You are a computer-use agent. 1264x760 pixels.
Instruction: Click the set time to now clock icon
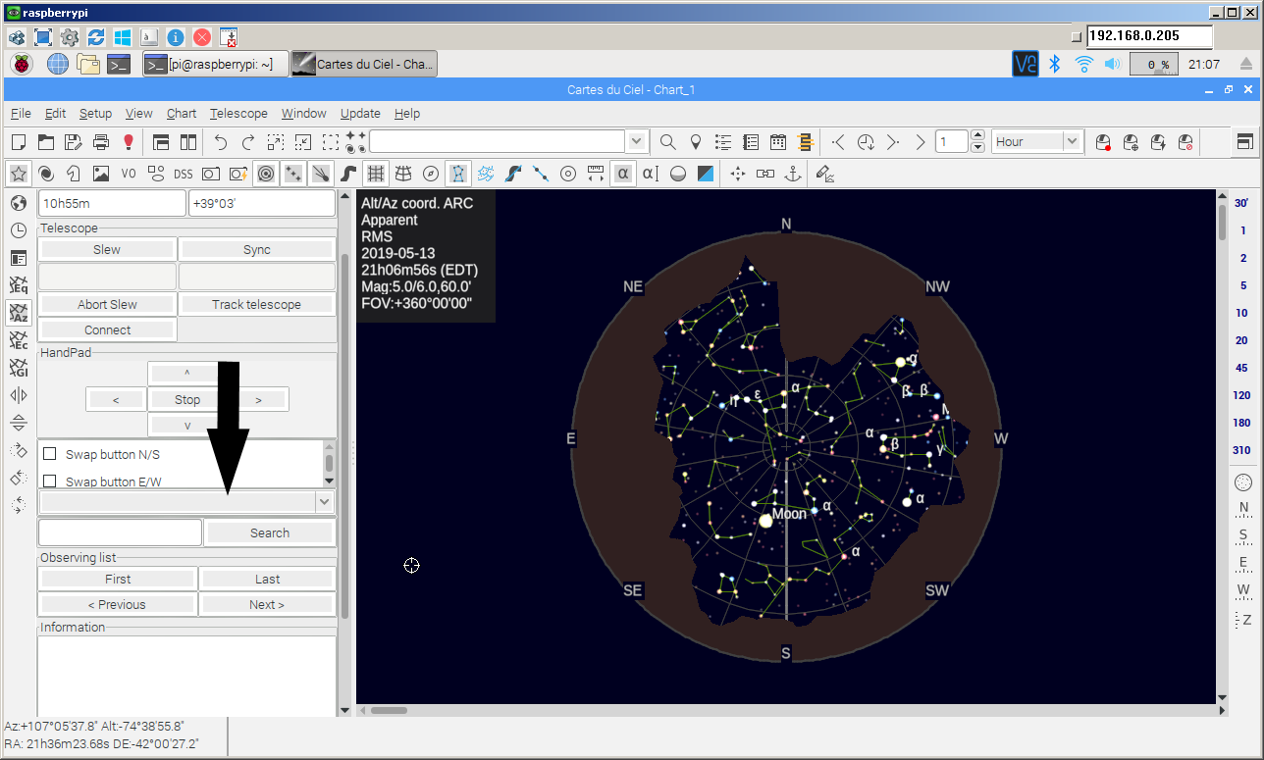point(866,142)
